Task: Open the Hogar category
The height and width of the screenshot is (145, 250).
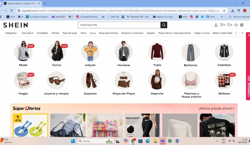Action: click(23, 83)
